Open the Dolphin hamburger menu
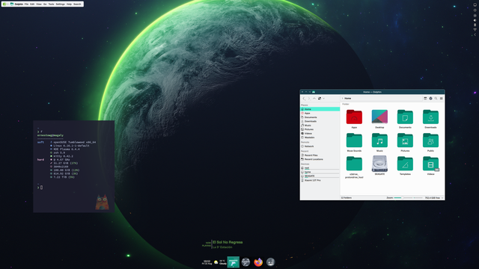Viewport: 479px width, 269px height. click(441, 99)
